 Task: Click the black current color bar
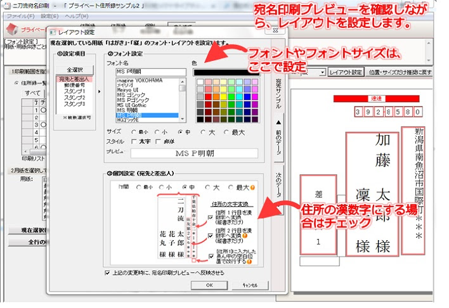click(x=226, y=72)
